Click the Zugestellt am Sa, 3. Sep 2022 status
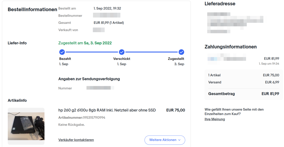This screenshot has height=147, width=284. [85, 43]
